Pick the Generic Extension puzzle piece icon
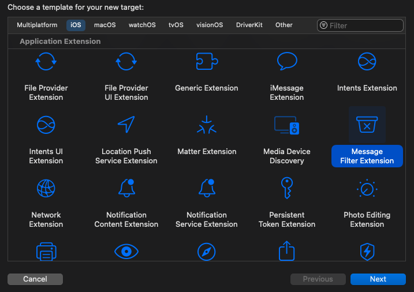This screenshot has height=292, width=414. (207, 61)
